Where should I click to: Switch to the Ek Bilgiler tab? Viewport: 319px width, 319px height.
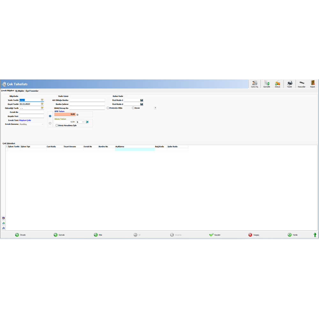point(20,91)
